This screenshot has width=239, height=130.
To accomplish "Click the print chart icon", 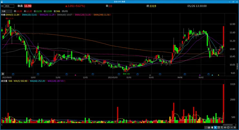I will click(209, 127).
